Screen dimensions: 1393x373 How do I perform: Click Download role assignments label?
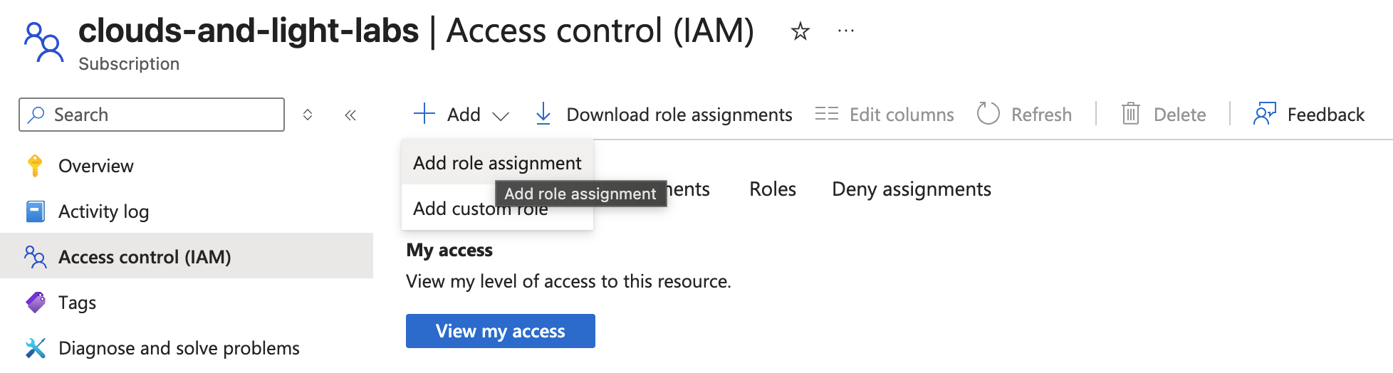click(x=679, y=115)
